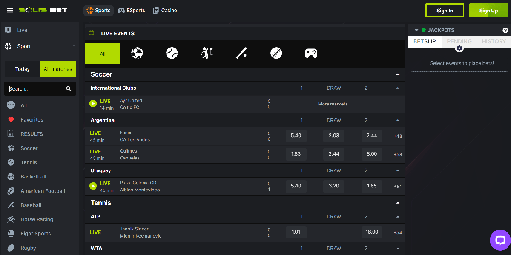Image resolution: width=511 pixels, height=255 pixels.
Task: Open betslip settings gear icon
Action: pyautogui.click(x=459, y=48)
